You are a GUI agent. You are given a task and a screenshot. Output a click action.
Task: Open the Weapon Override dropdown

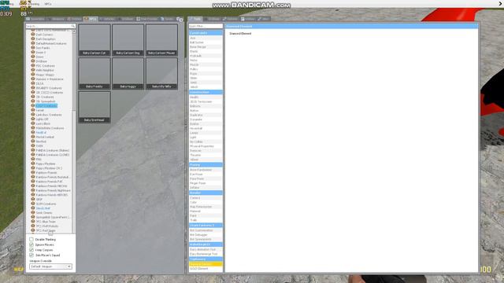(x=50, y=266)
